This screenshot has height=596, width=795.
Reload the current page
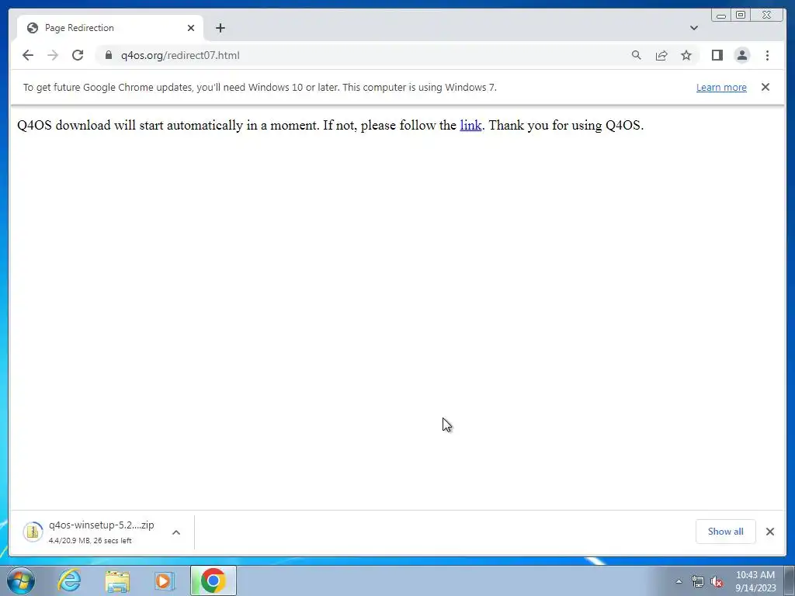point(78,55)
